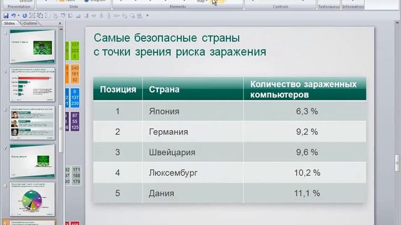This screenshot has width=401, height=225.
Task: Click position number '1' in the table
Action: pos(118,111)
